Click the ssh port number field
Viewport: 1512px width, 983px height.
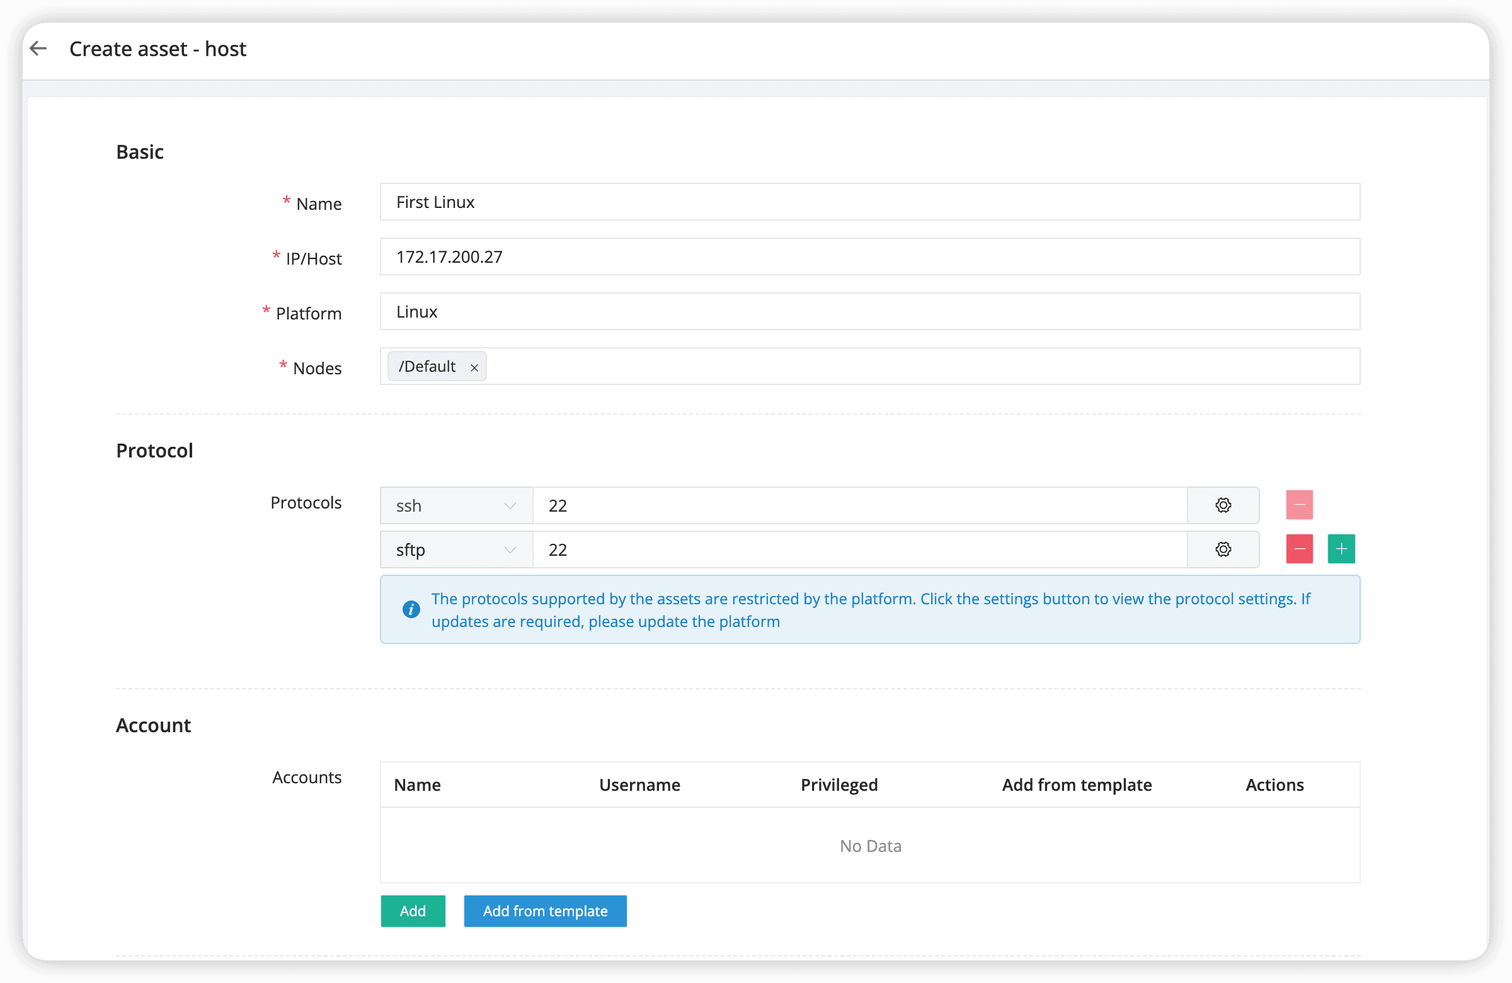tap(859, 506)
